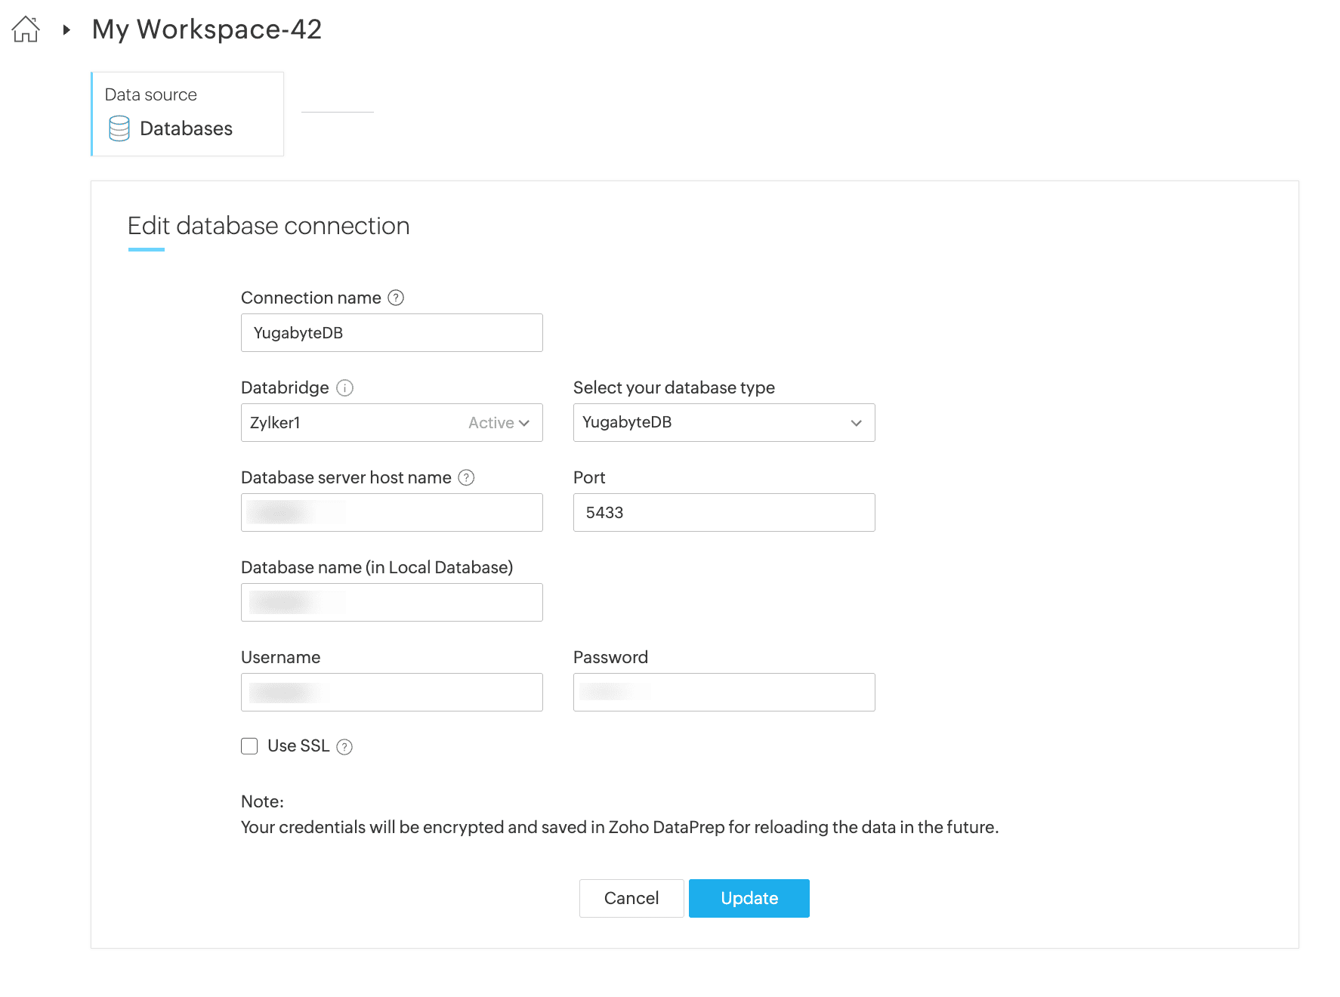The height and width of the screenshot is (997, 1340).
Task: Click the breadcrumb arrow next to home
Action: pyautogui.click(x=66, y=30)
